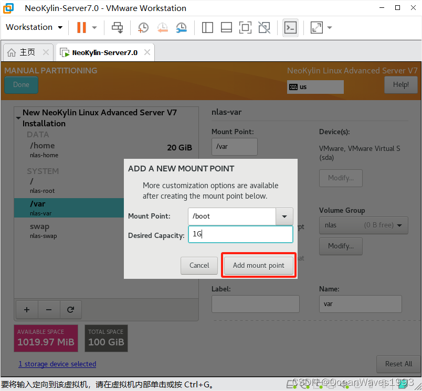
Task: Toggle the library sidebar view icon
Action: point(207,27)
